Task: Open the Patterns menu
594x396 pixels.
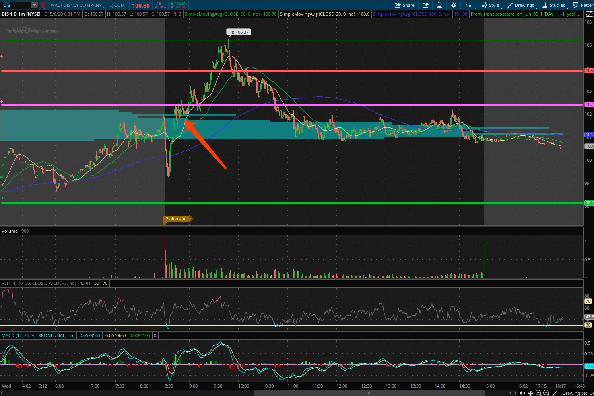Action: 583,5
